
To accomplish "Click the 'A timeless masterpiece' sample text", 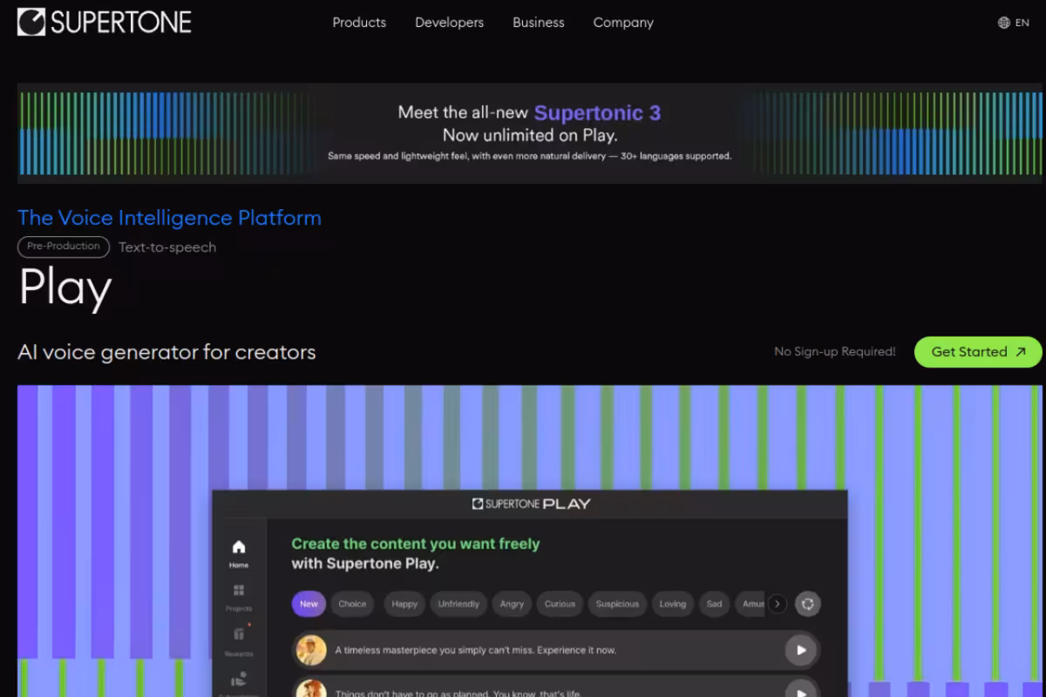I will point(475,650).
